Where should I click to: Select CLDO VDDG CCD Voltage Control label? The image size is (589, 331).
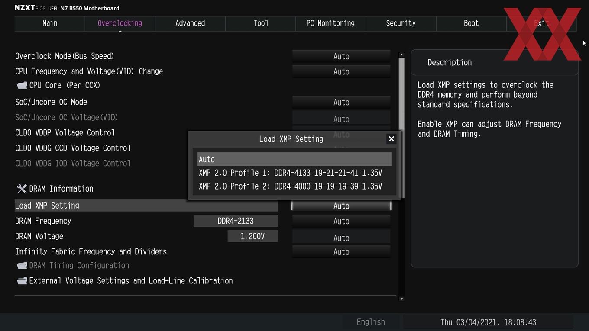tap(73, 148)
